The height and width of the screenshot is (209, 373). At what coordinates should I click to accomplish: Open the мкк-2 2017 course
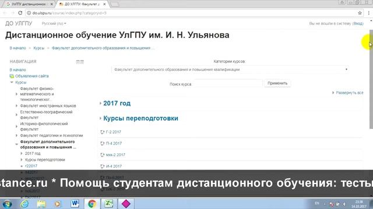[115, 155]
